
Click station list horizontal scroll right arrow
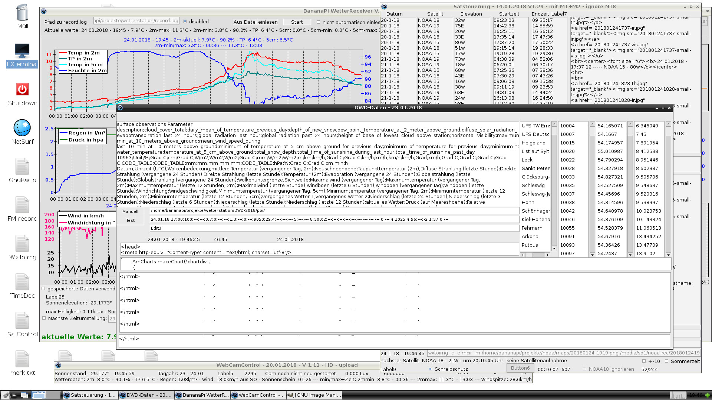547,255
